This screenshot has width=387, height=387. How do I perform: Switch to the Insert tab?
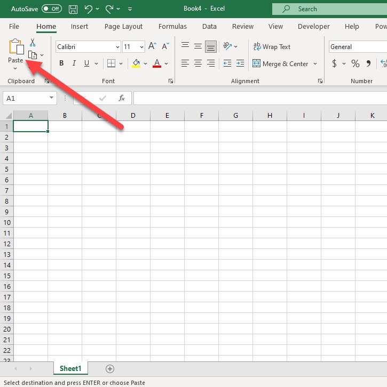[80, 27]
